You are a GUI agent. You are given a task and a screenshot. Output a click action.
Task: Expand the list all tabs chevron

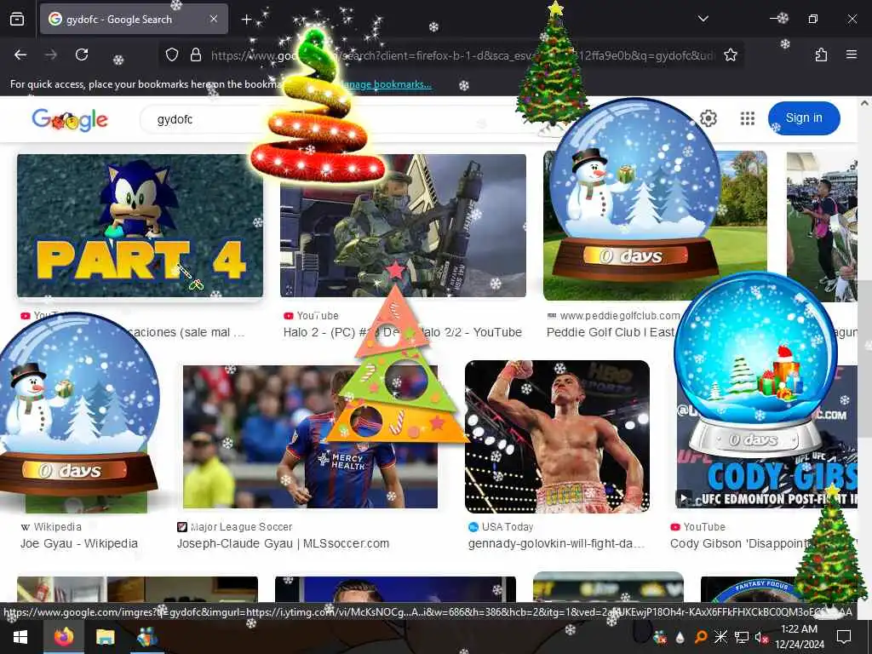click(x=703, y=19)
